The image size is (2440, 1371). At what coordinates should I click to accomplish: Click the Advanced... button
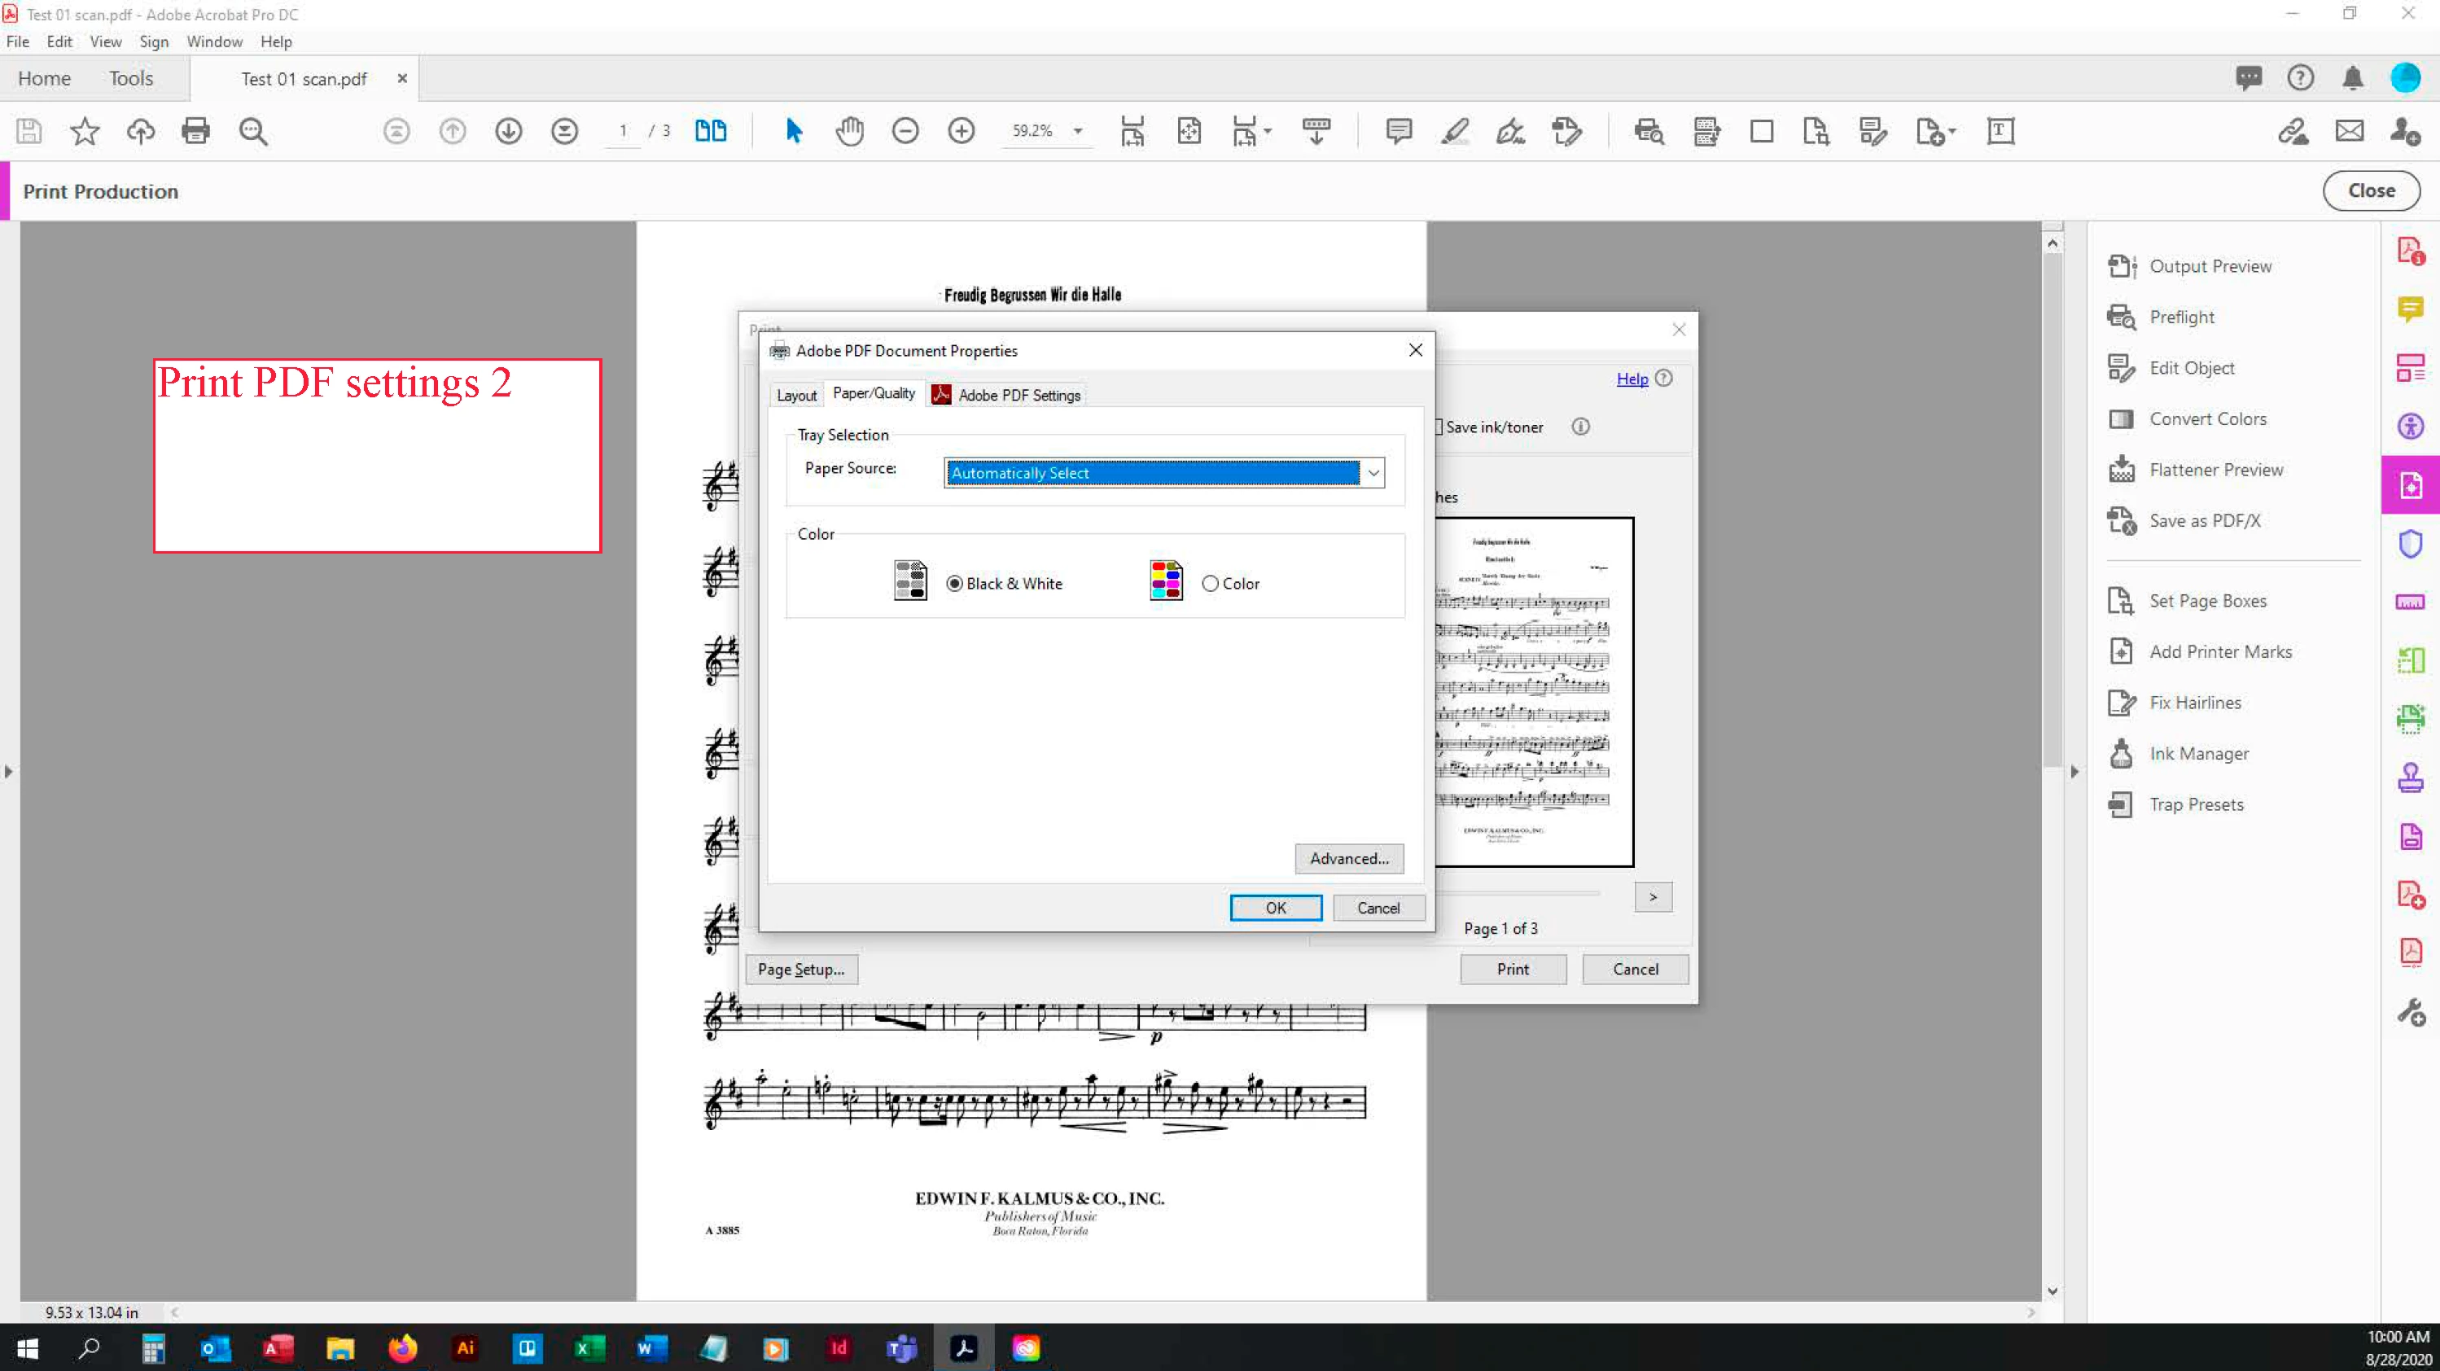[1348, 858]
